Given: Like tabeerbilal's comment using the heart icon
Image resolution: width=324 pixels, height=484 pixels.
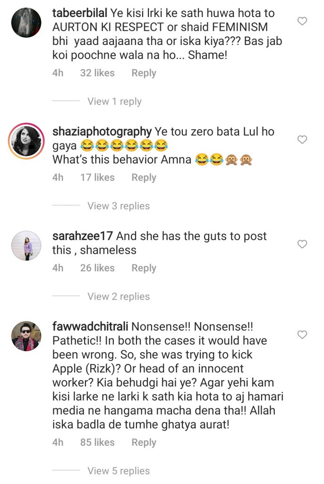Looking at the screenshot, I should pos(302,20).
